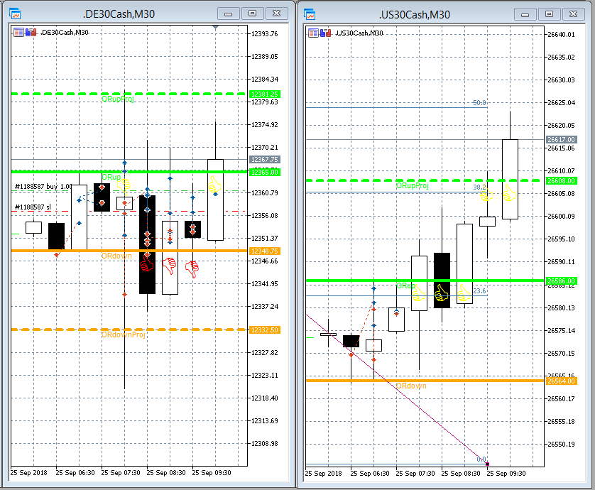This screenshot has height=490, width=595.
Task: Click the blue hand icon in DE30Cash chart header
Action: pyautogui.click(x=28, y=33)
